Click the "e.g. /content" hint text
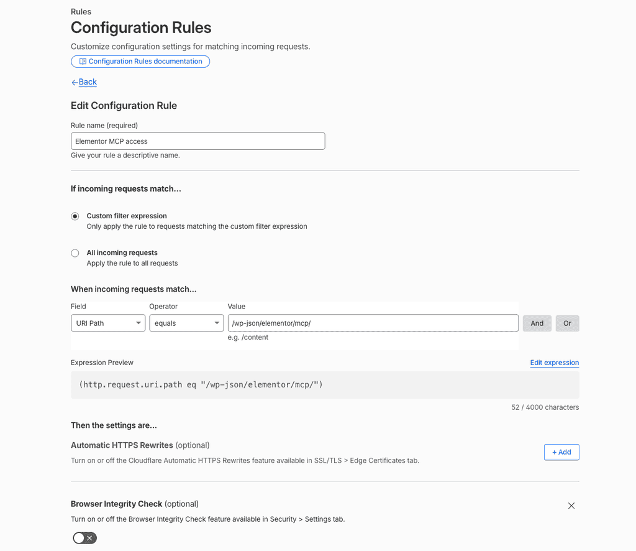The image size is (636, 551). 248,338
